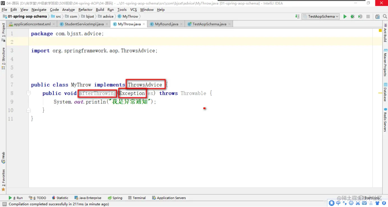
Task: Click the ThrowsAdvice interface name on line 7
Action: pyautogui.click(x=145, y=85)
